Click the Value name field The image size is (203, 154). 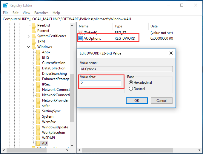[126, 69]
